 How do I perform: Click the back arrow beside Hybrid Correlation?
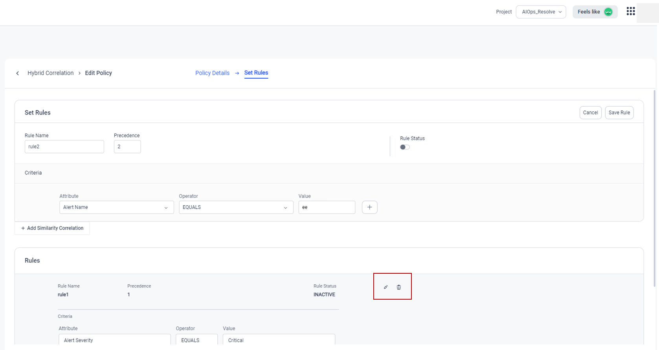coord(18,73)
